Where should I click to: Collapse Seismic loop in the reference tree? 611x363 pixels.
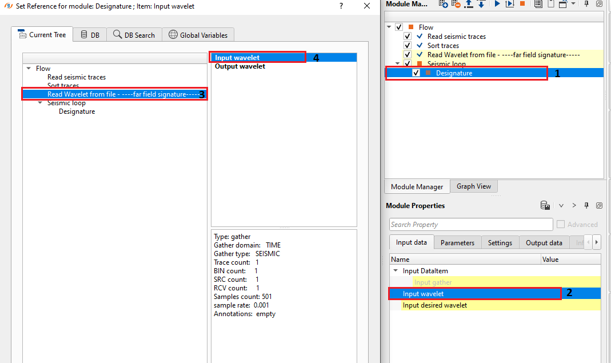[40, 103]
